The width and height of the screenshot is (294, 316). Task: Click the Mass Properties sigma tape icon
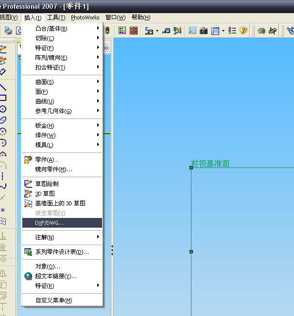click(x=149, y=31)
